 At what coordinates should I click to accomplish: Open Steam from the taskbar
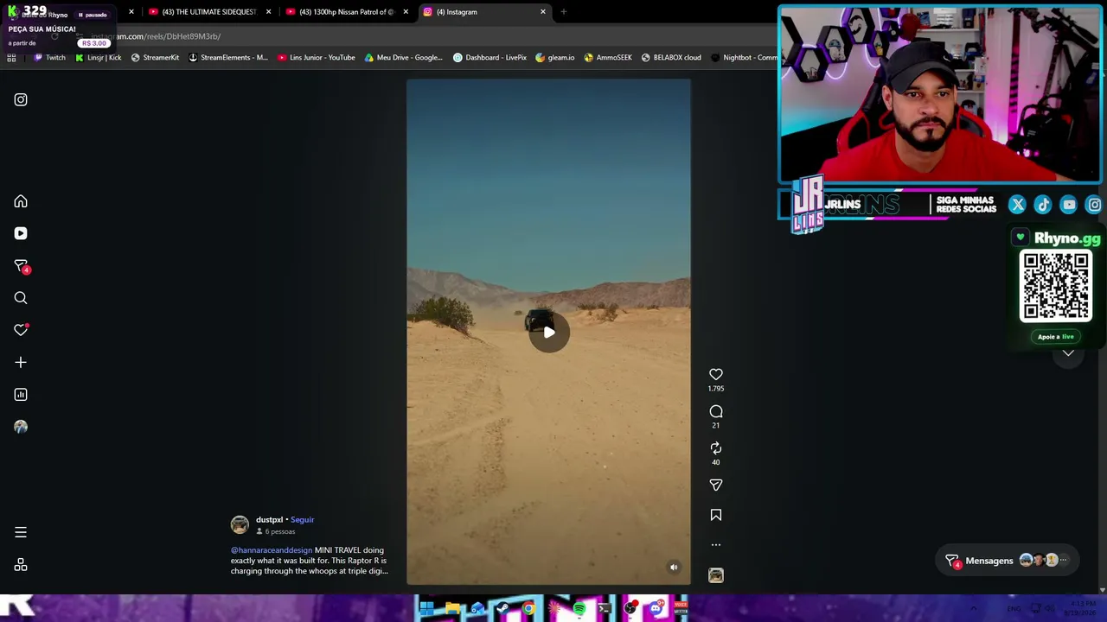click(x=502, y=609)
